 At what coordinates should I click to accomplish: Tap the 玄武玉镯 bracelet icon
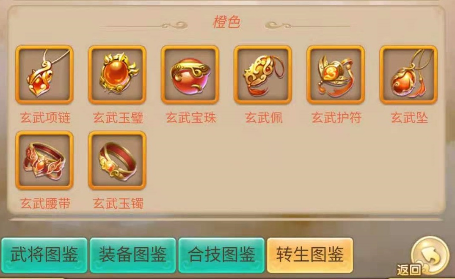point(117,160)
